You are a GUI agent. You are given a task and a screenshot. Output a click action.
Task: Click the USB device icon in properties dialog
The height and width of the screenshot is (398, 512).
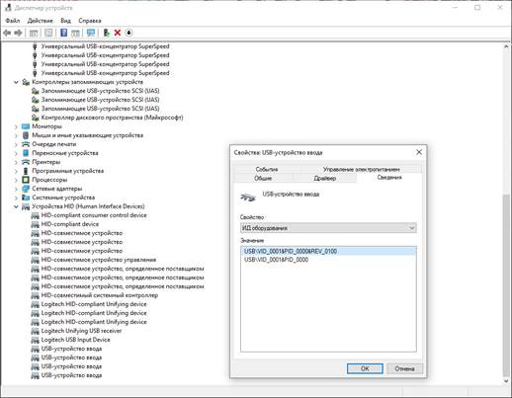tap(248, 198)
